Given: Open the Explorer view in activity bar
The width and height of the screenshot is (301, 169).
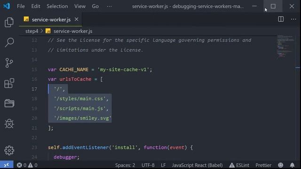Looking at the screenshot, I should [9, 22].
